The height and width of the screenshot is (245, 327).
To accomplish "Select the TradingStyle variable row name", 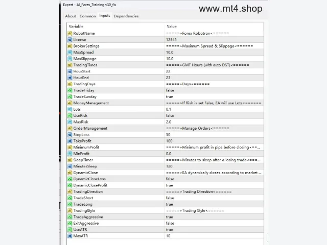I will [84, 211].
